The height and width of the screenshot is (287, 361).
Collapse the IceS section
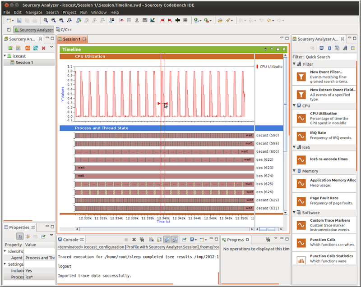[x=294, y=147]
